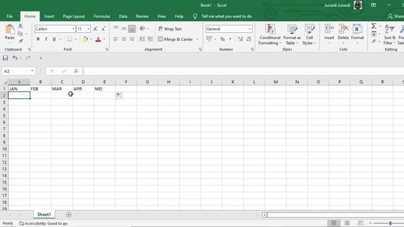Apply the Fill Color bucket
404x227 pixels.
click(85, 39)
